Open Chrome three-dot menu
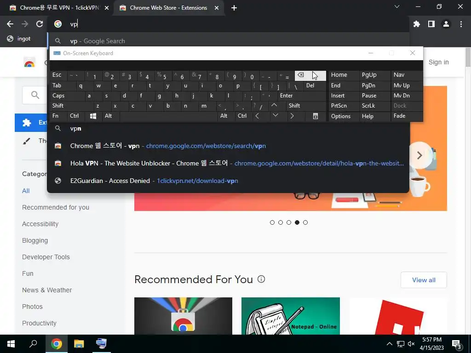 pyautogui.click(x=461, y=24)
